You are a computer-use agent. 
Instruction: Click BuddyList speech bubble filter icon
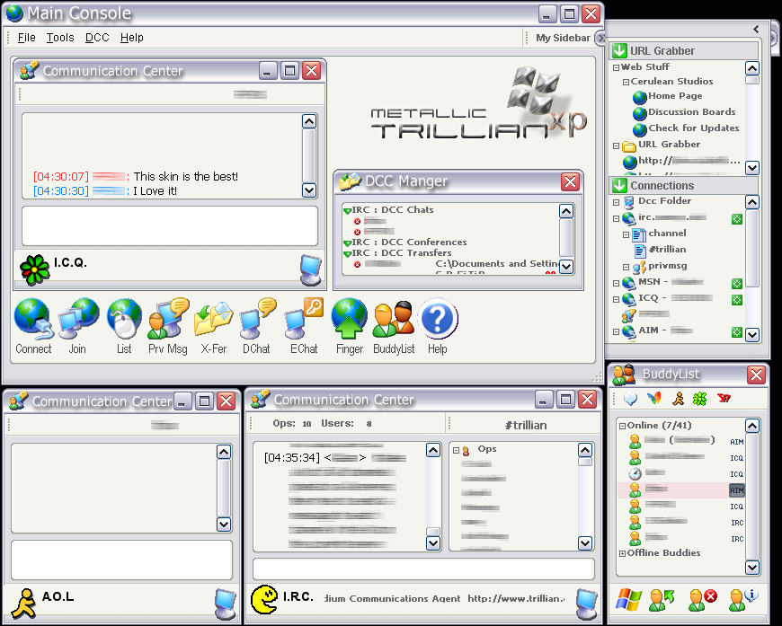(630, 398)
